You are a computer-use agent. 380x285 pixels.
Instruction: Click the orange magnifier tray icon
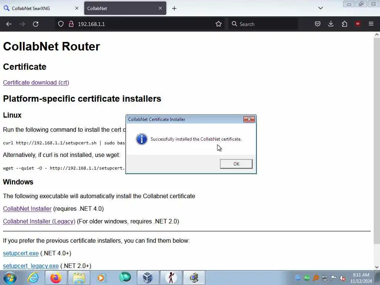pos(316,278)
